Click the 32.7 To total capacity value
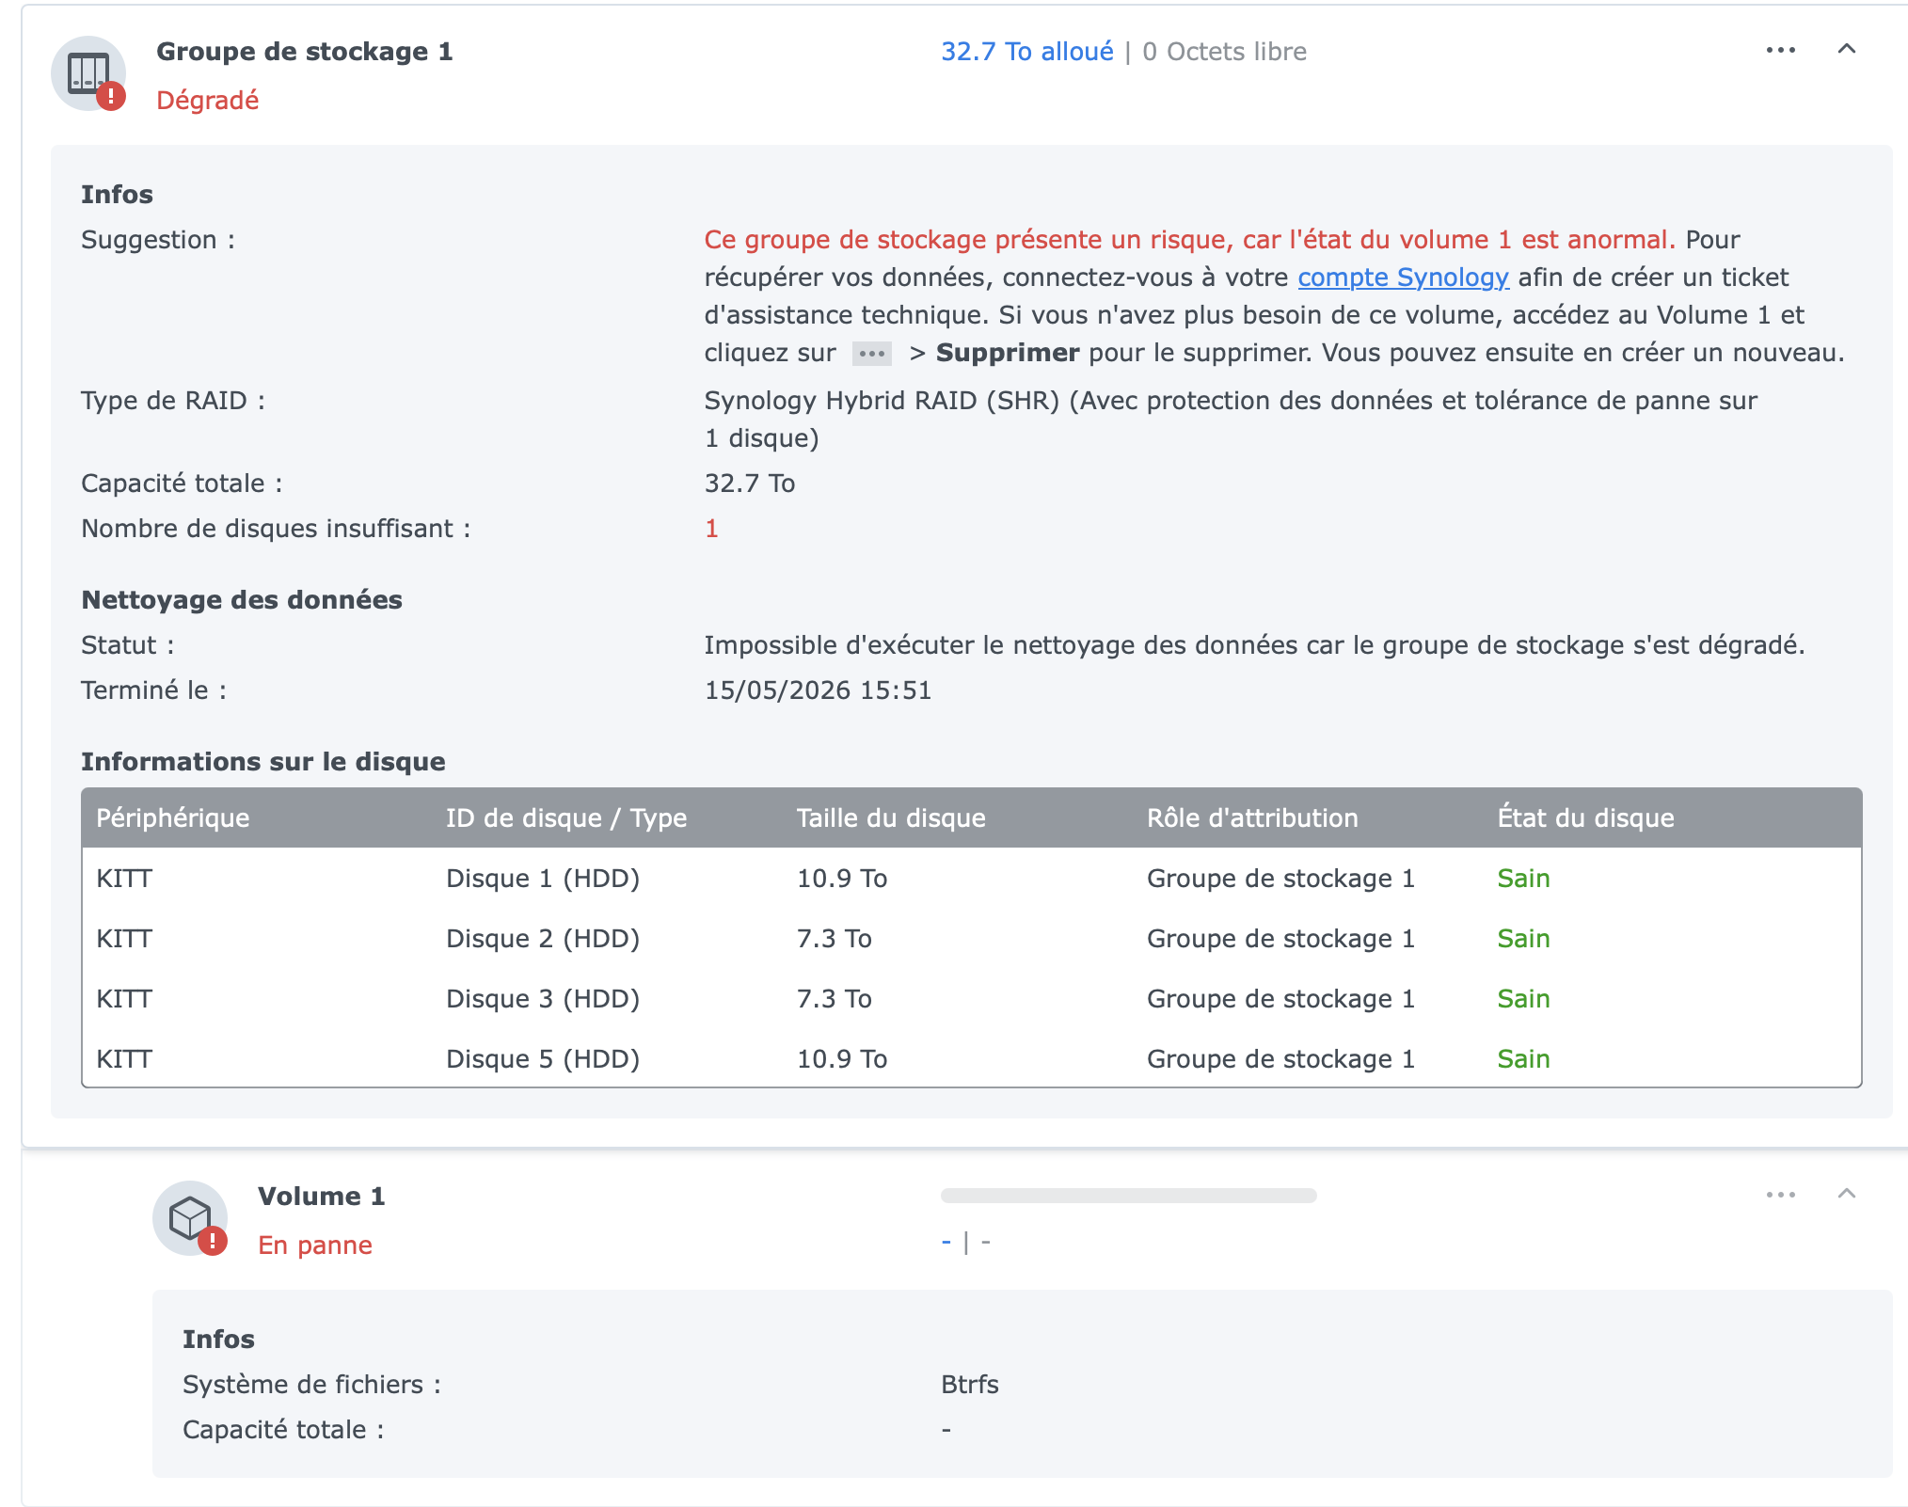The height and width of the screenshot is (1507, 1908). click(x=750, y=484)
